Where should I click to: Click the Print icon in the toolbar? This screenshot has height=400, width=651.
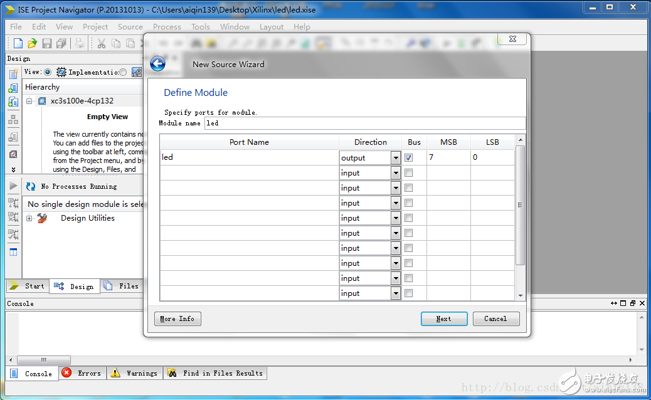(80, 43)
